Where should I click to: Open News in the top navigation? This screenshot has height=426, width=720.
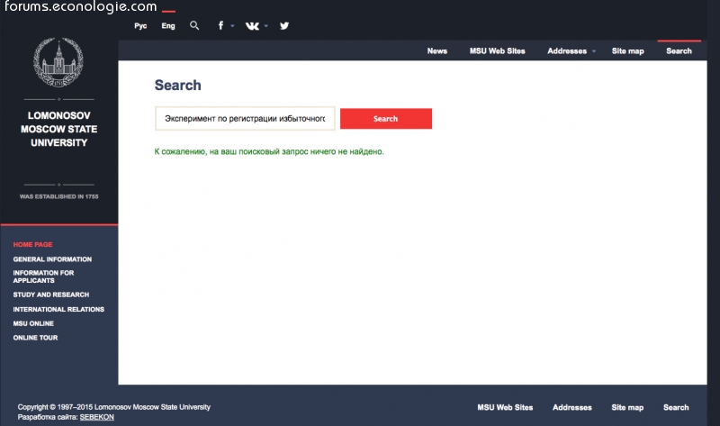click(x=436, y=51)
